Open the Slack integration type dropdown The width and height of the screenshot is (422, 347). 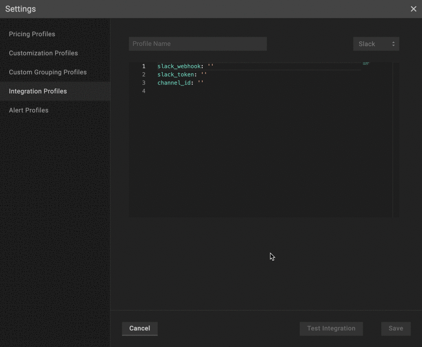[376, 44]
